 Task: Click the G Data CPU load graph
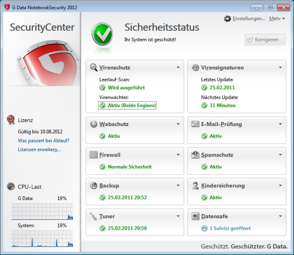(x=42, y=211)
